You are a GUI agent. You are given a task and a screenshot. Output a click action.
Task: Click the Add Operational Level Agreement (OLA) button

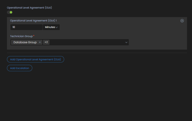tap(35, 60)
